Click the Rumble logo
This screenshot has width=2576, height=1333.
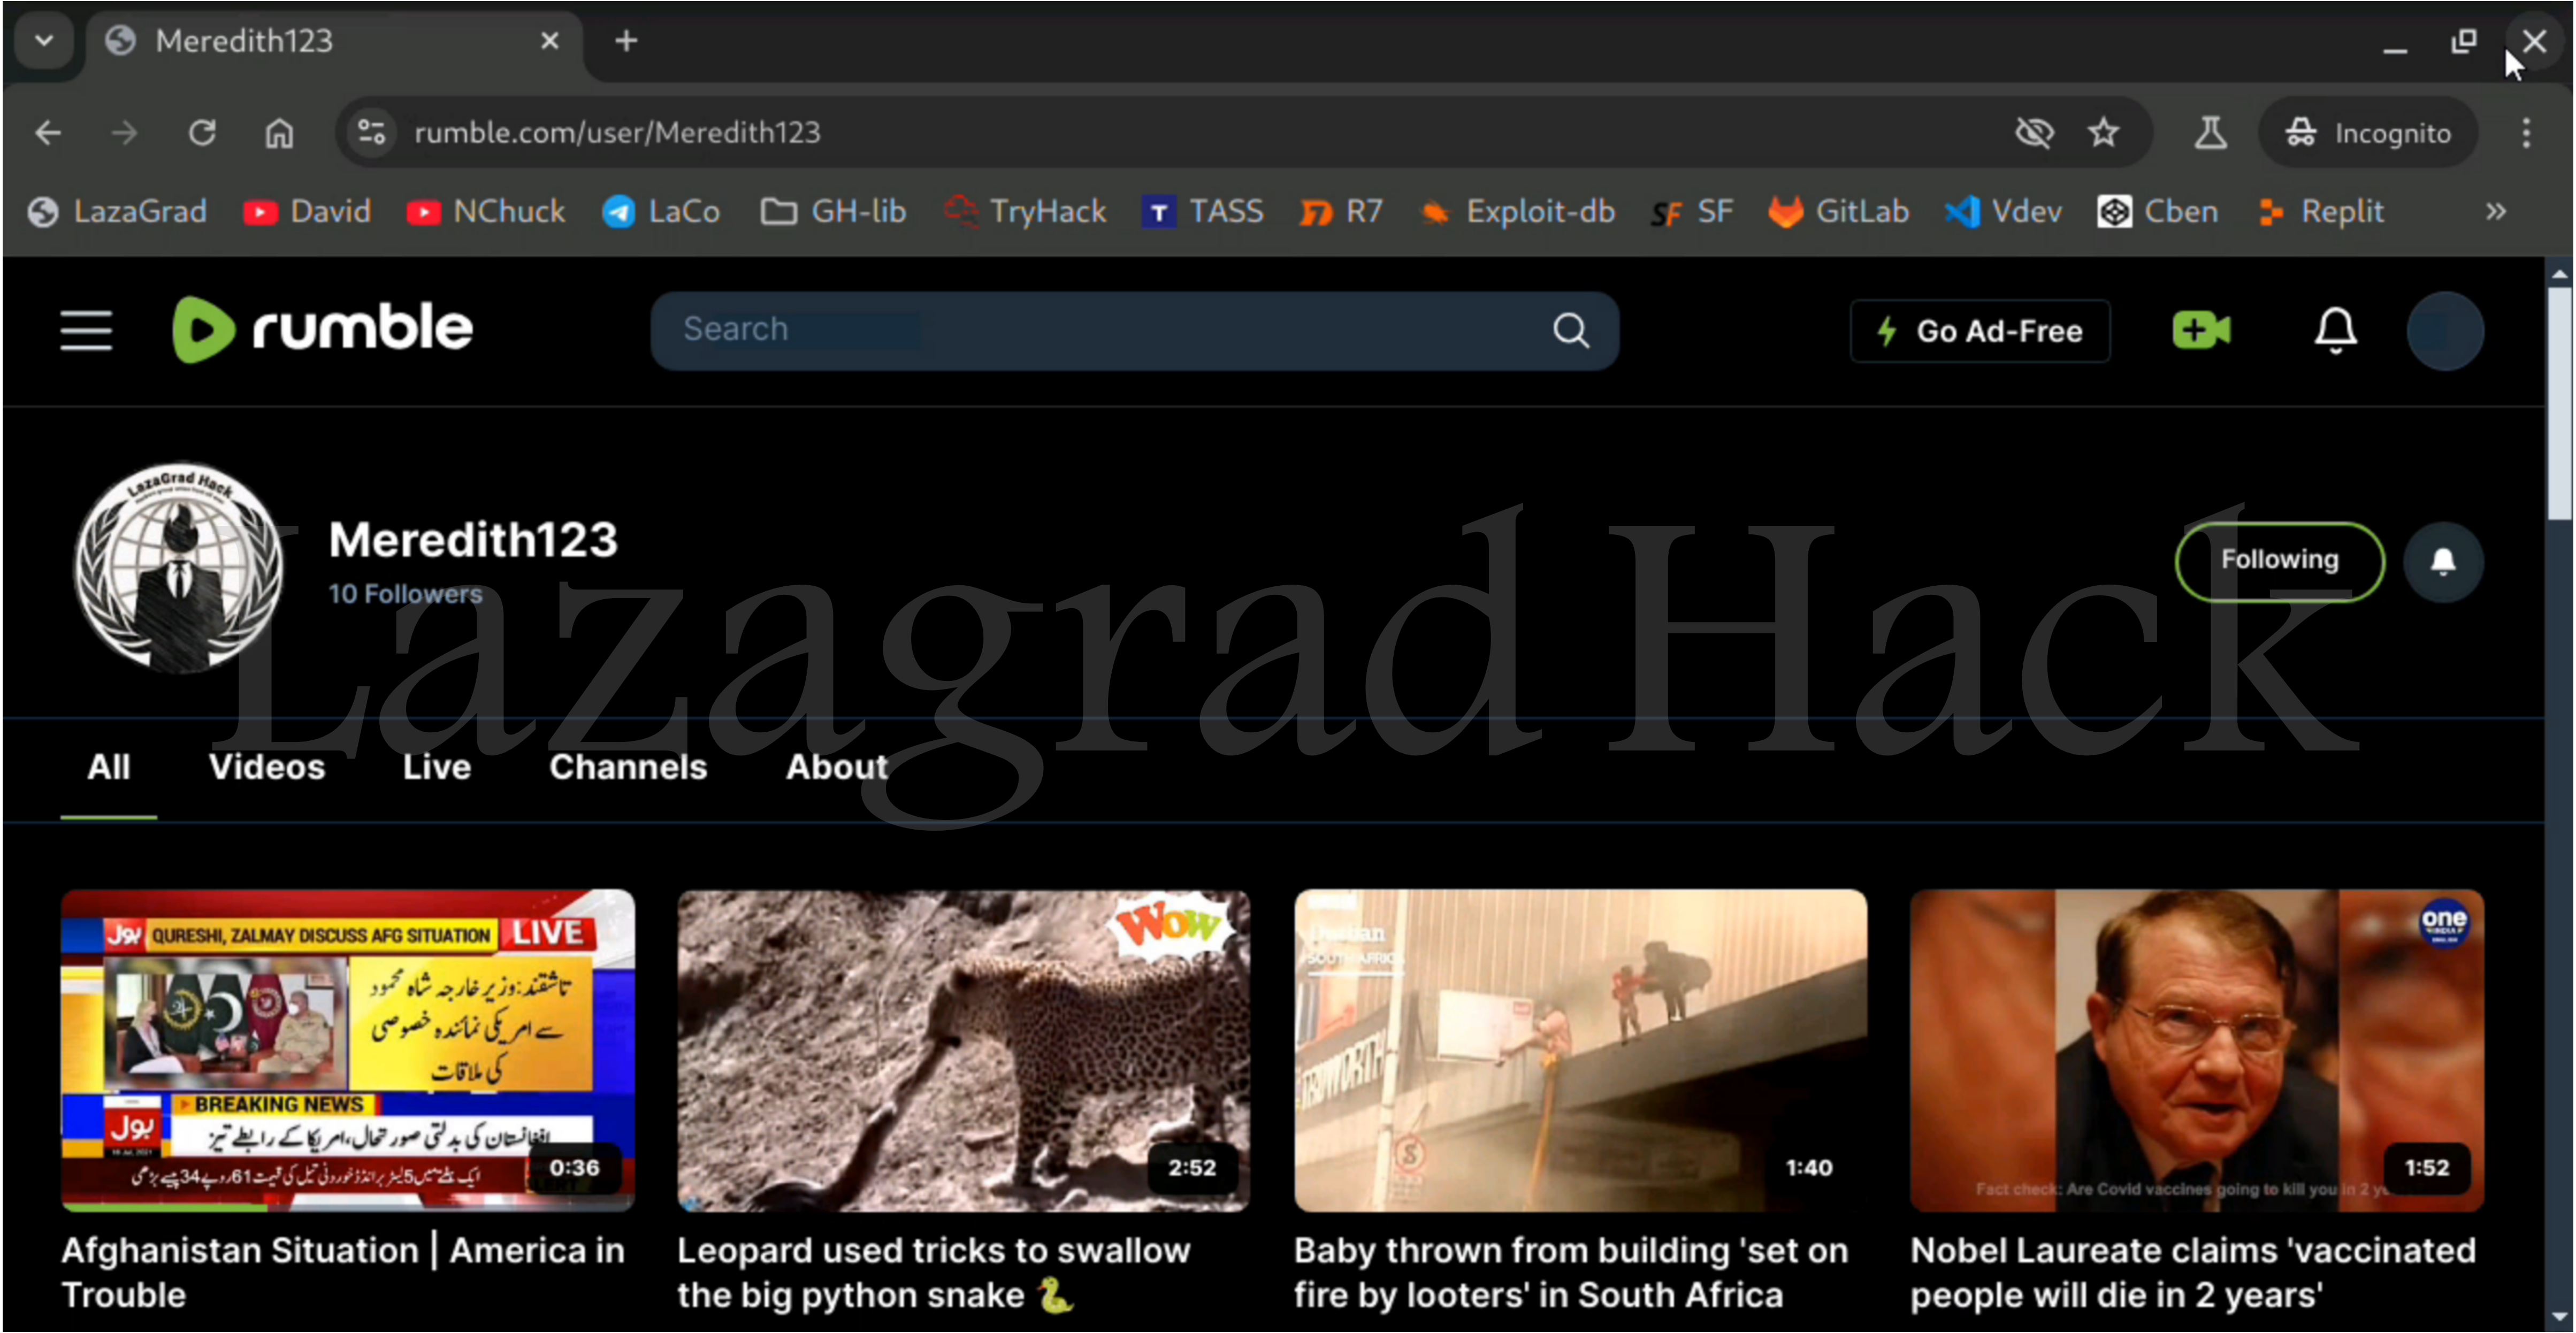(322, 329)
